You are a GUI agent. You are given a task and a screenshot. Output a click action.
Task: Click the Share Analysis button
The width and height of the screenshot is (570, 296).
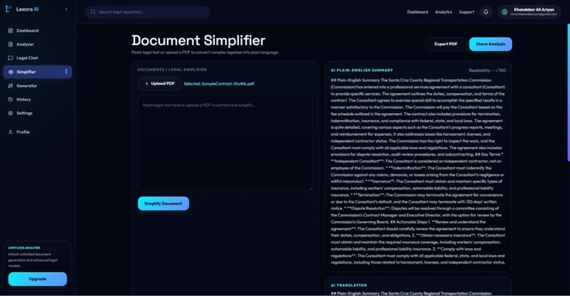(490, 44)
